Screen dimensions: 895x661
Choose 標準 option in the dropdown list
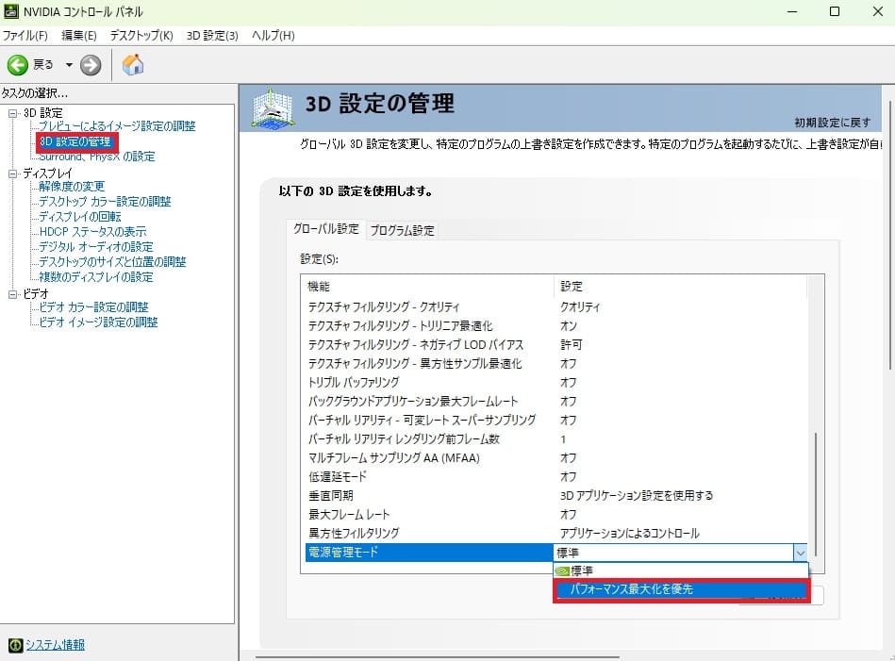682,570
